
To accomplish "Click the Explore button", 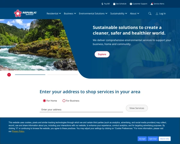I will (102, 54).
